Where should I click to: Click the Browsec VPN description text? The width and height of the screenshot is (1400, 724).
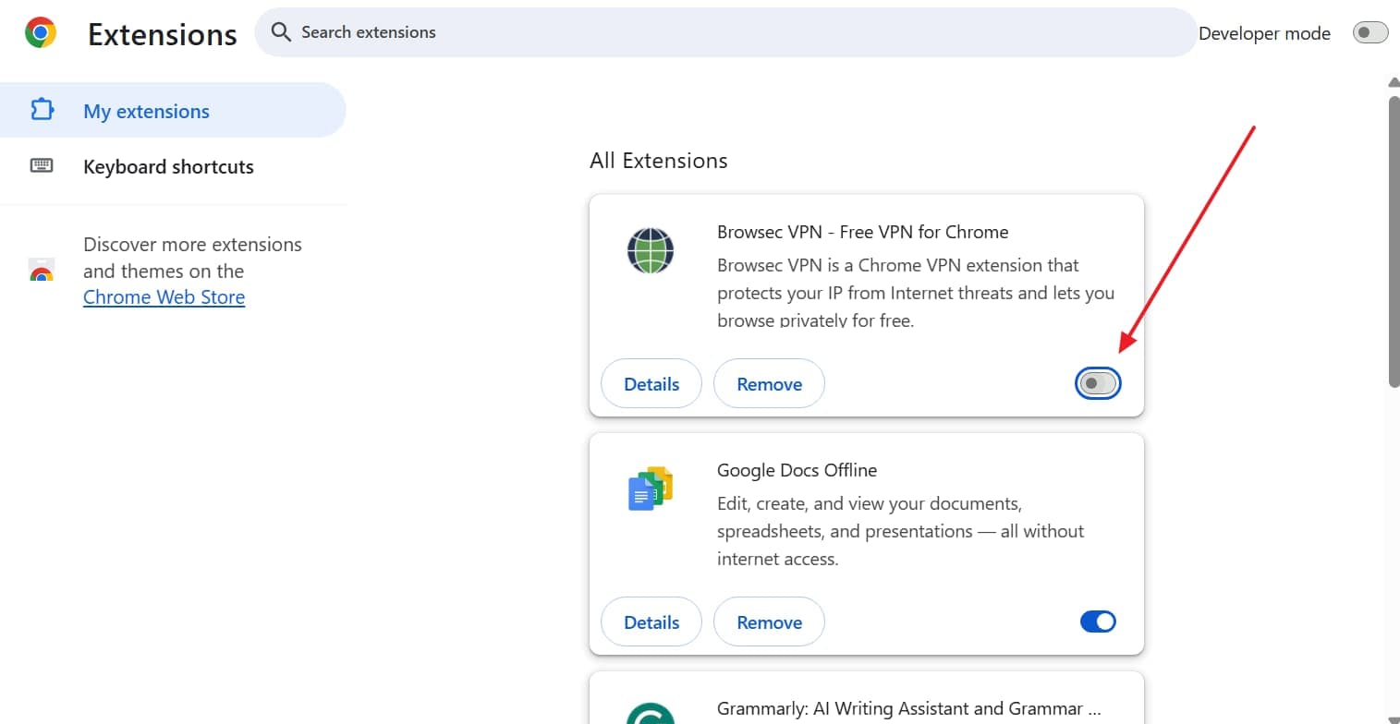point(916,293)
